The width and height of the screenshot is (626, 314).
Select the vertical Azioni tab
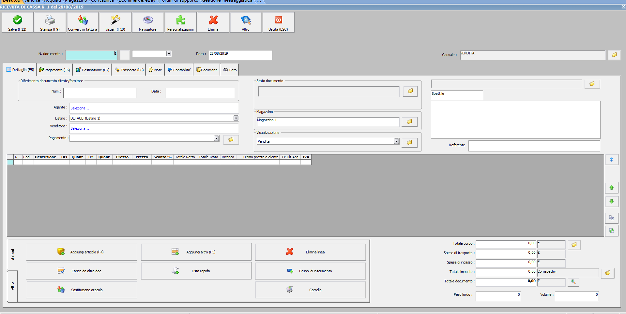tap(12, 254)
